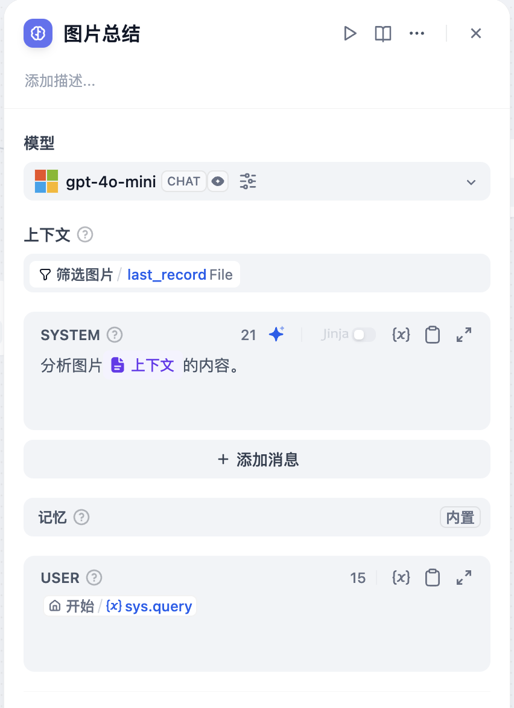Close the 图片总结 panel
The width and height of the screenshot is (514, 708).
click(x=476, y=34)
